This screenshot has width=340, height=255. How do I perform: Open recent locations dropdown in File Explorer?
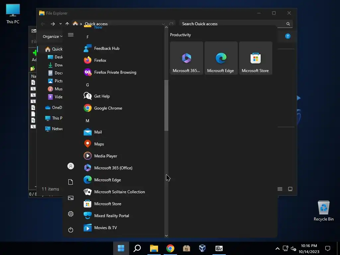point(60,24)
